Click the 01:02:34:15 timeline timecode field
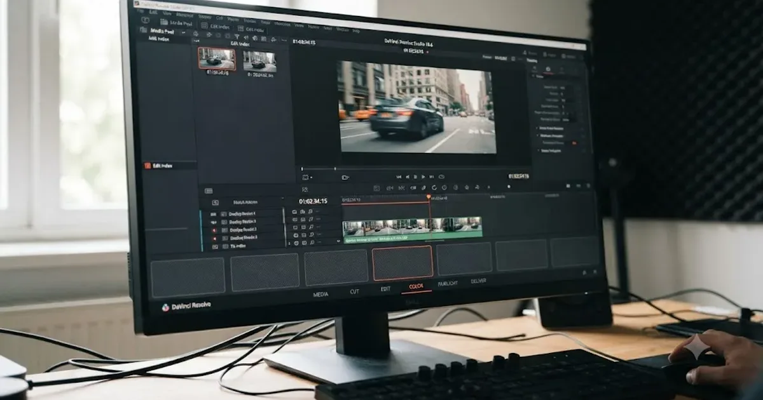763x400 pixels. click(313, 201)
